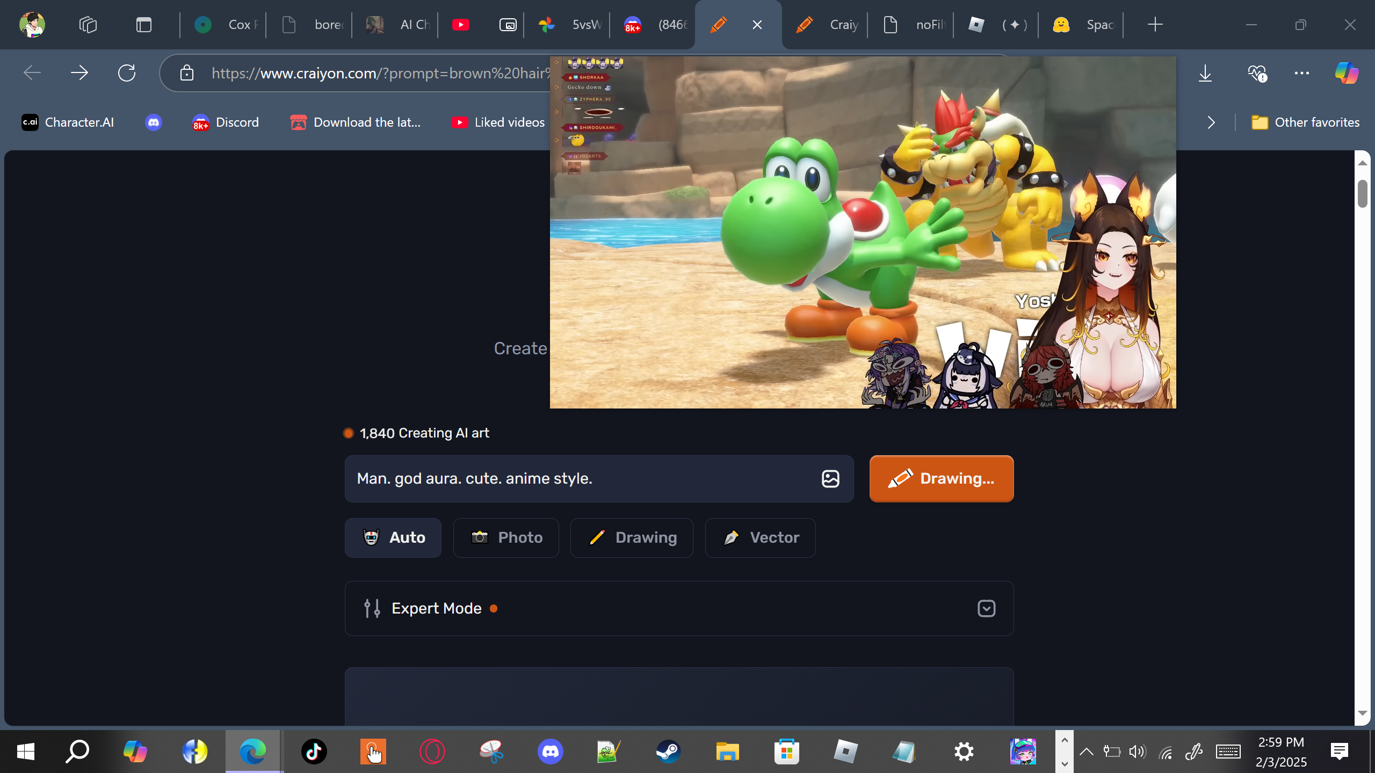
Task: Click the page vertical scrollbar thumb
Action: 1363,193
